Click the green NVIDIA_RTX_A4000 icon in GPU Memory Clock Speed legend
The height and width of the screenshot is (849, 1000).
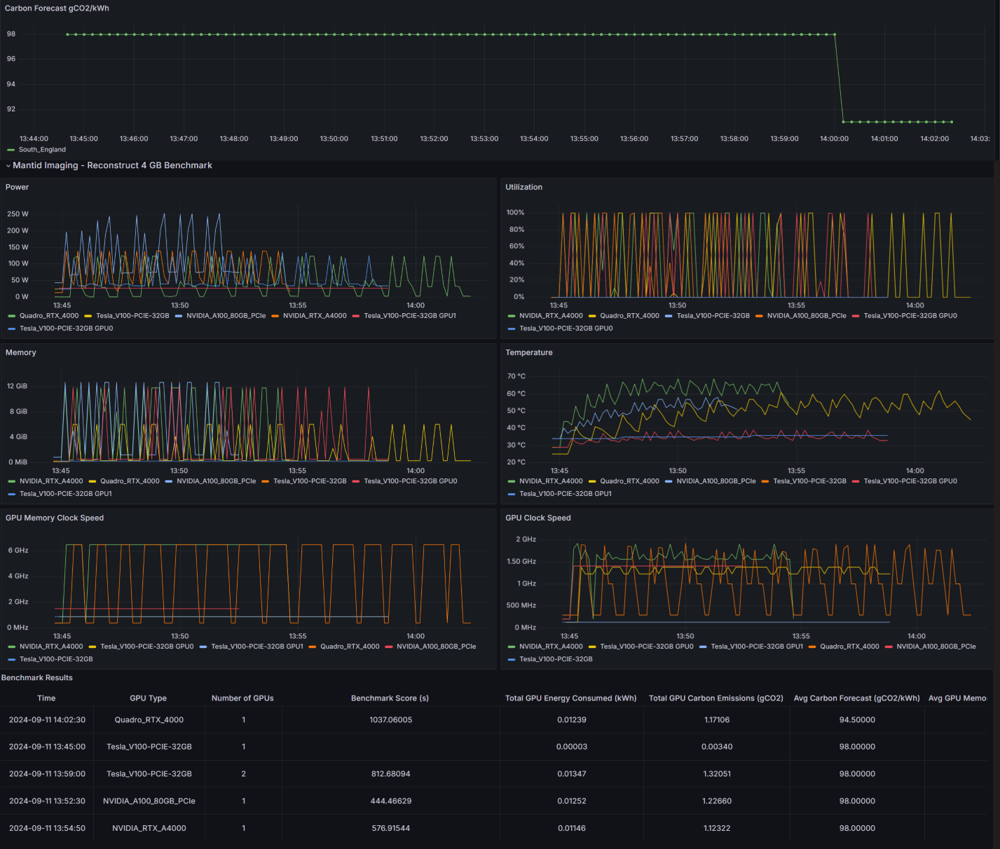pos(11,647)
